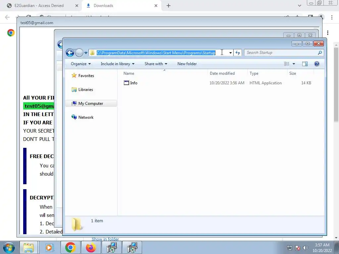Launch Firefox from the taskbar
This screenshot has height=254, width=339.
click(91, 247)
